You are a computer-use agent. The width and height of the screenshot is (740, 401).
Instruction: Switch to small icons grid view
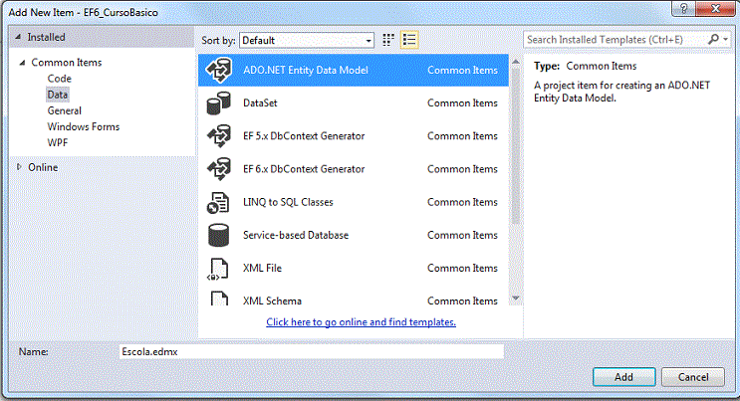pyautogui.click(x=388, y=40)
